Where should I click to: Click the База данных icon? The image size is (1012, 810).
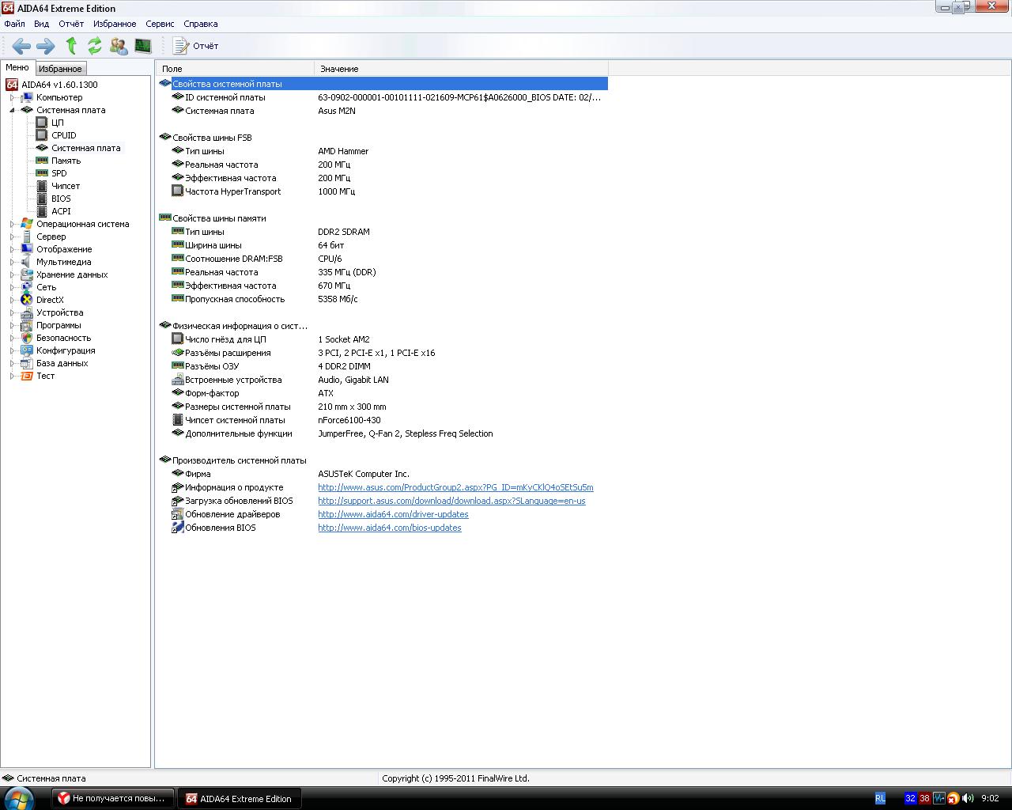[x=27, y=363]
